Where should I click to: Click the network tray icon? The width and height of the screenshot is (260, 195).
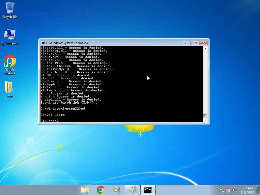point(222,190)
